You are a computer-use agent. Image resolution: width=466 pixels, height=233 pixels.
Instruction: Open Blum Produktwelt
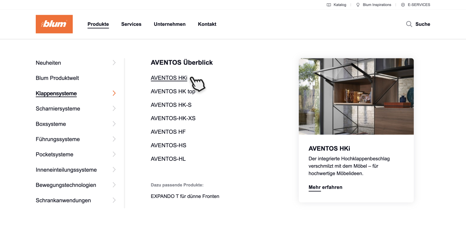[x=57, y=78]
